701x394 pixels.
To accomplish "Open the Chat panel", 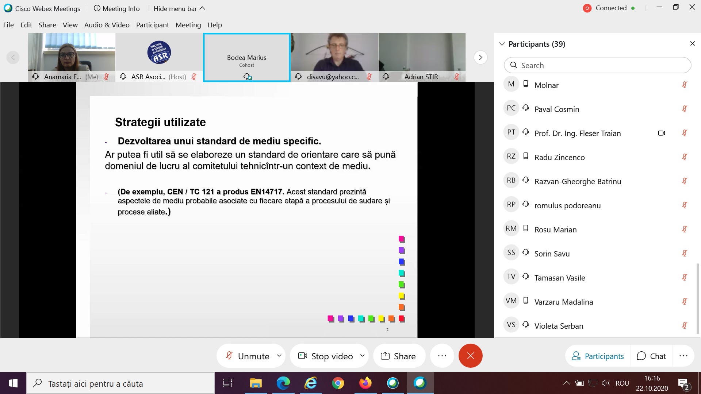I will (651, 356).
